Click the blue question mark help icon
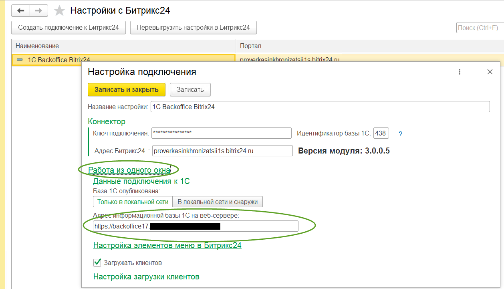 [400, 134]
